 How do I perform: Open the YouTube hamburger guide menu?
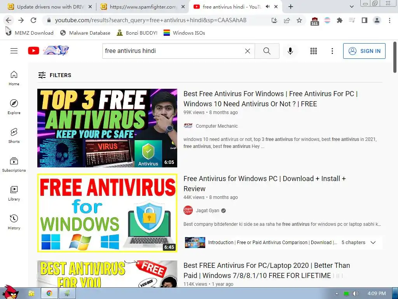point(14,51)
